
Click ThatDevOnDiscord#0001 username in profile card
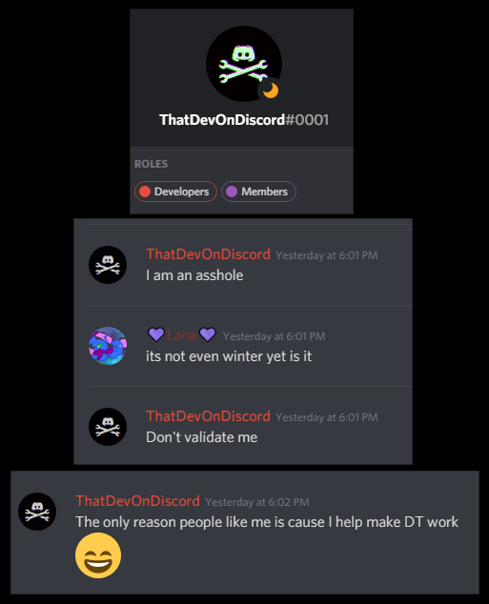(244, 120)
